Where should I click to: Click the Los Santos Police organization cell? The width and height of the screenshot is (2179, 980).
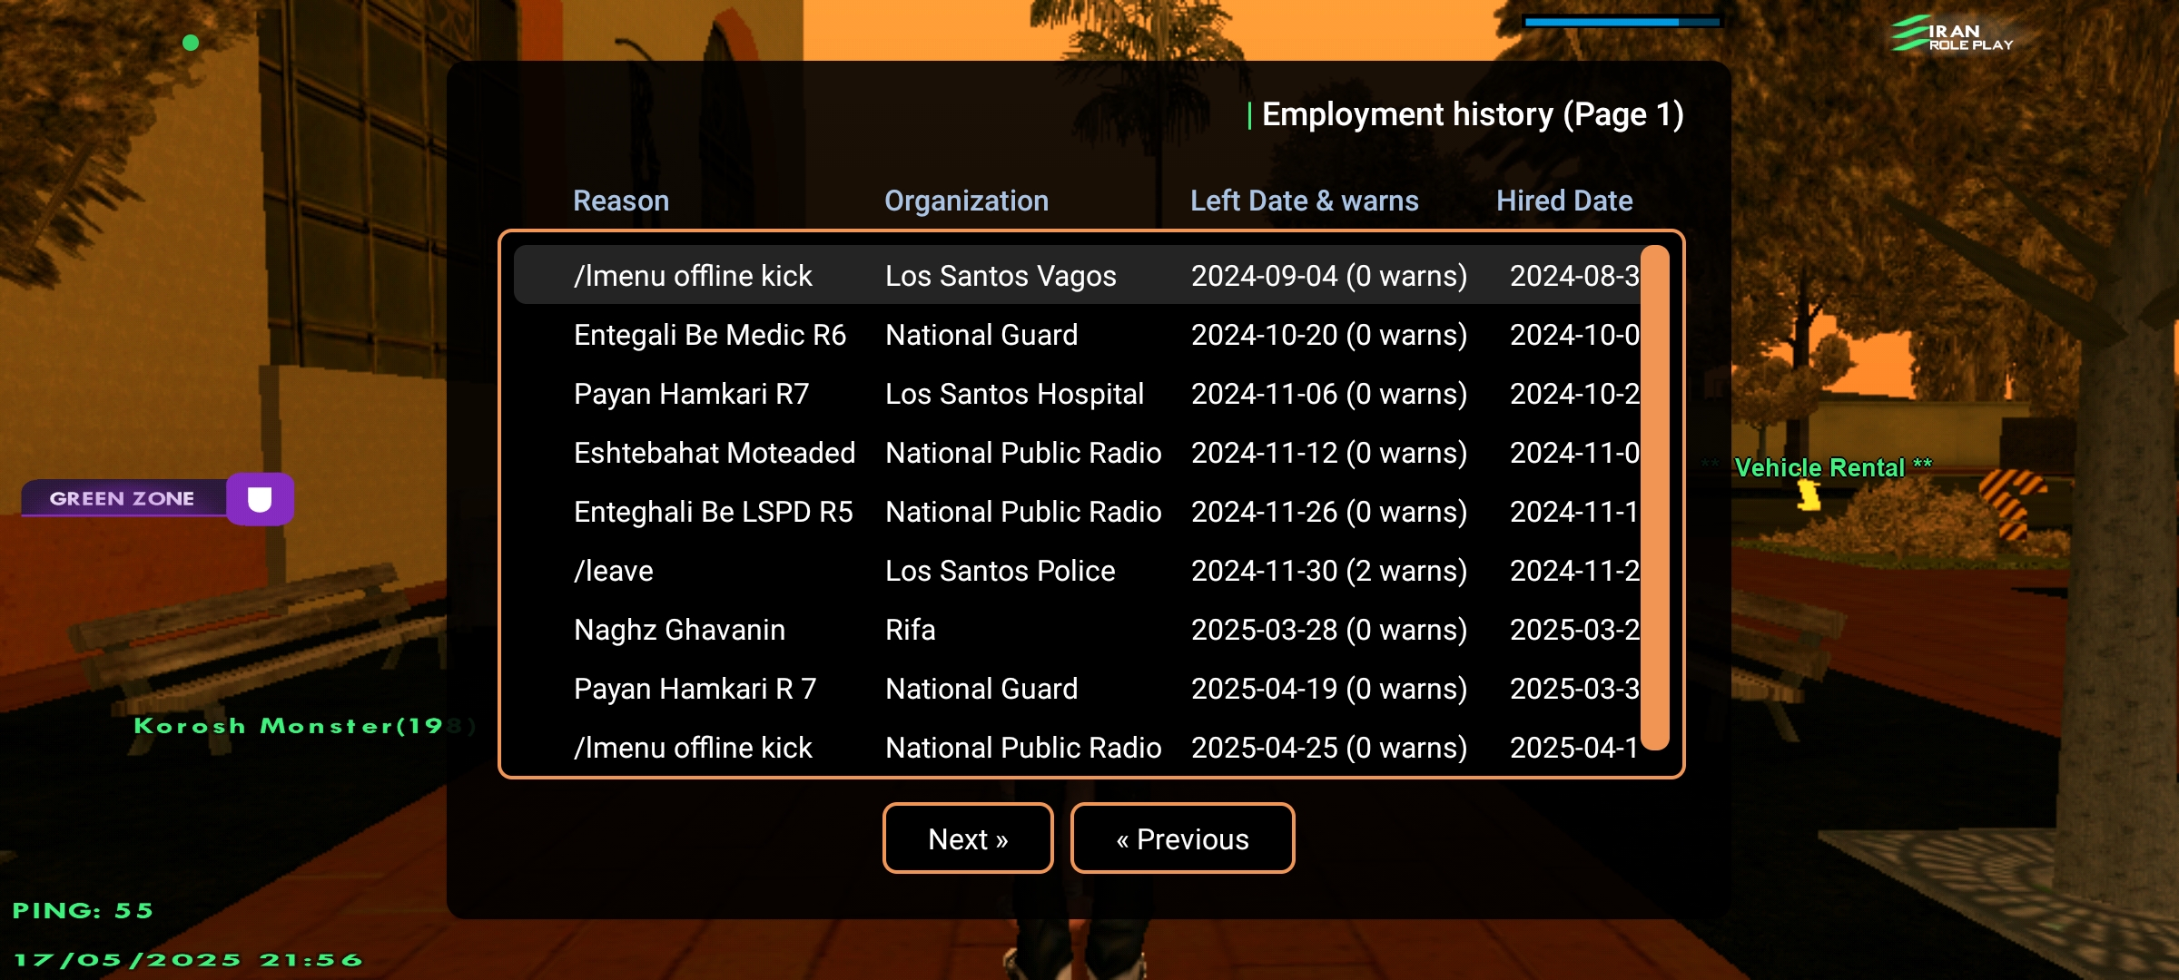(x=1000, y=571)
